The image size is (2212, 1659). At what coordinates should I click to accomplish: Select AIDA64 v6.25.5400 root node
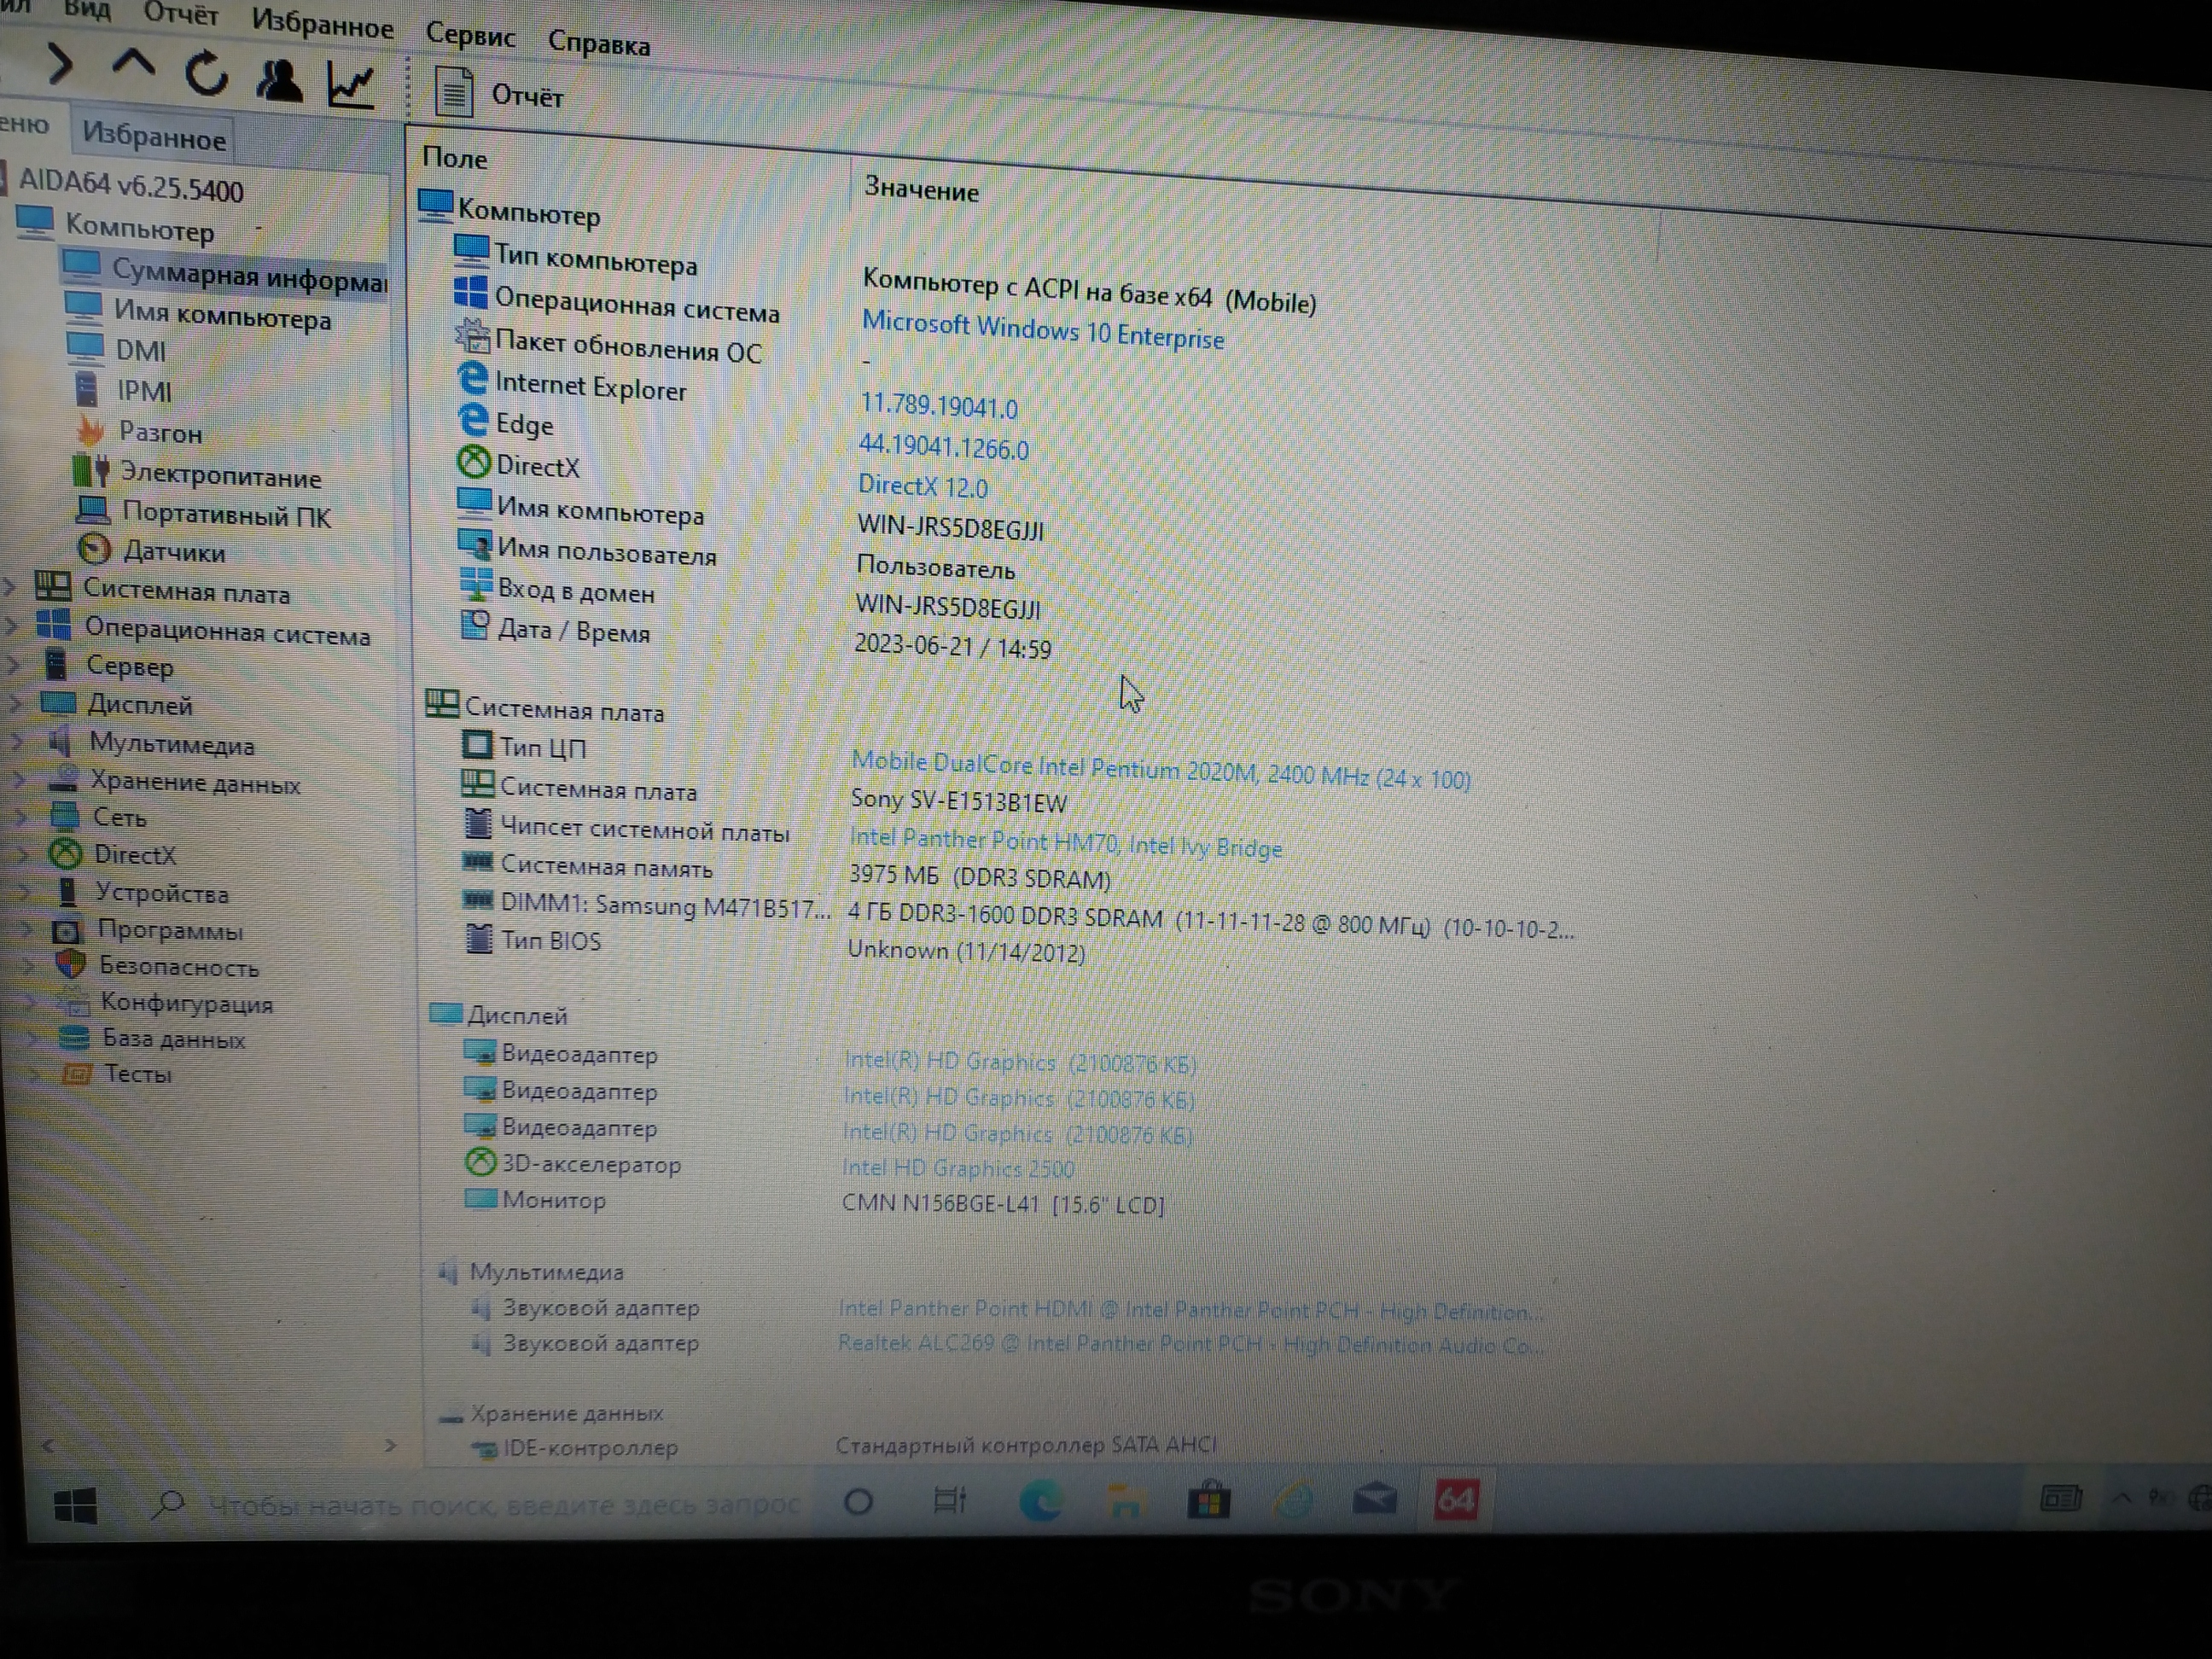pyautogui.click(x=131, y=186)
